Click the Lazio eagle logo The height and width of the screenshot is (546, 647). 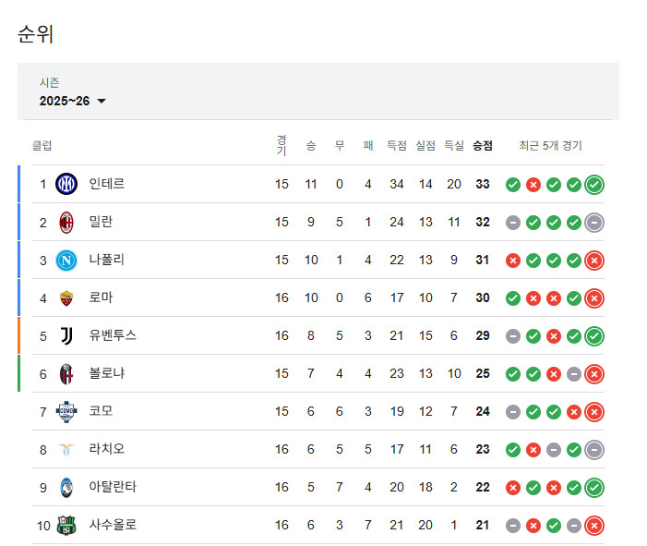coord(66,449)
